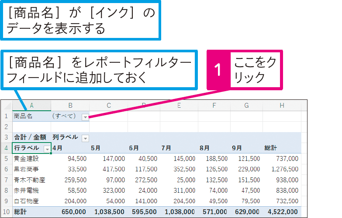
Task: Select column H header
Action: pos(282,106)
